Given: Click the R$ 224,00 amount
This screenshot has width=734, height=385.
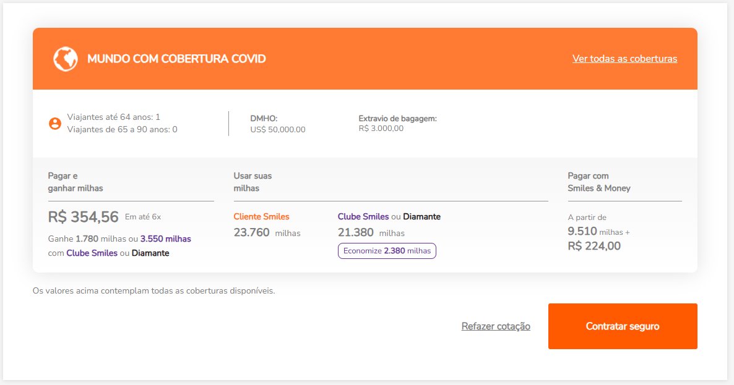Looking at the screenshot, I should (x=594, y=246).
